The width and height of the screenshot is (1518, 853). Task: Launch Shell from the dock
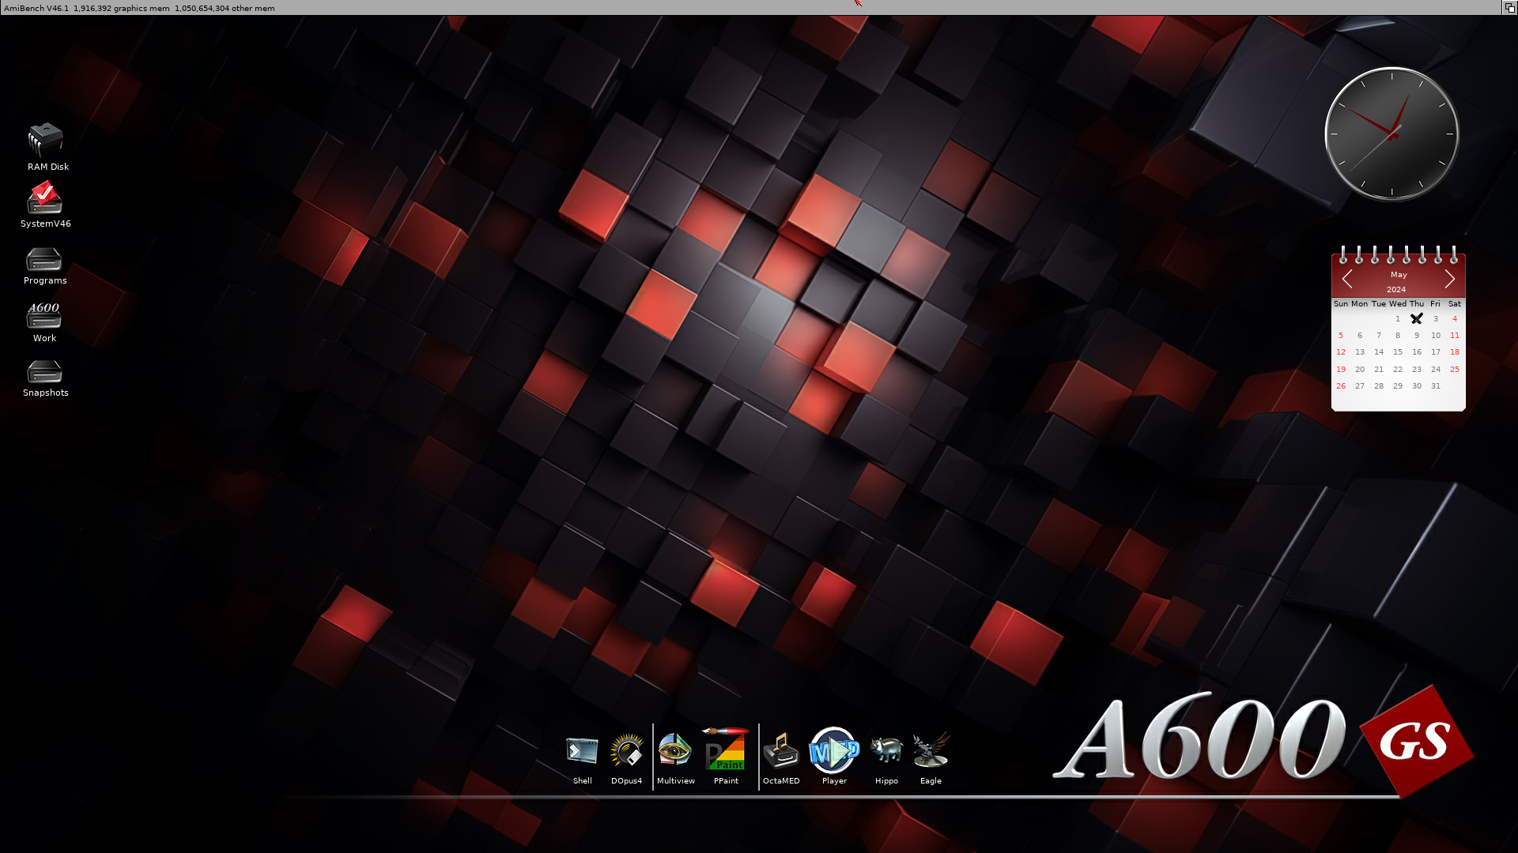tap(583, 751)
